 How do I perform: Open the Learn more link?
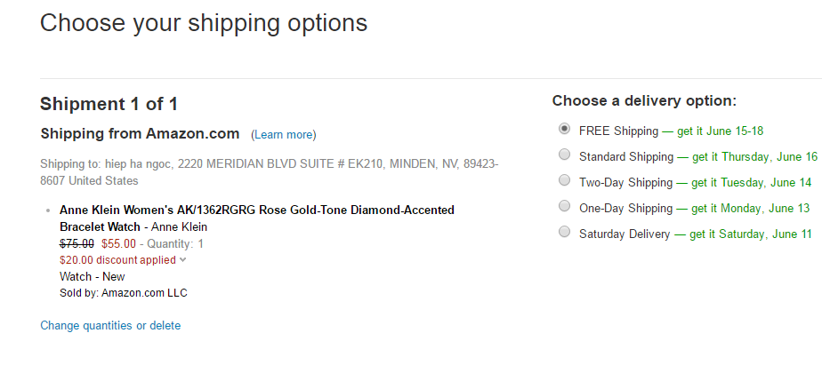click(284, 135)
